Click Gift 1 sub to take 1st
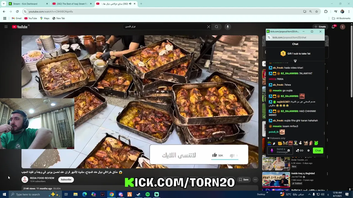This screenshot has width=353, height=198. tap(295, 54)
